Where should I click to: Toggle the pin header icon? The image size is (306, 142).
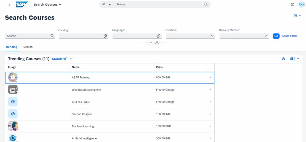(157, 42)
